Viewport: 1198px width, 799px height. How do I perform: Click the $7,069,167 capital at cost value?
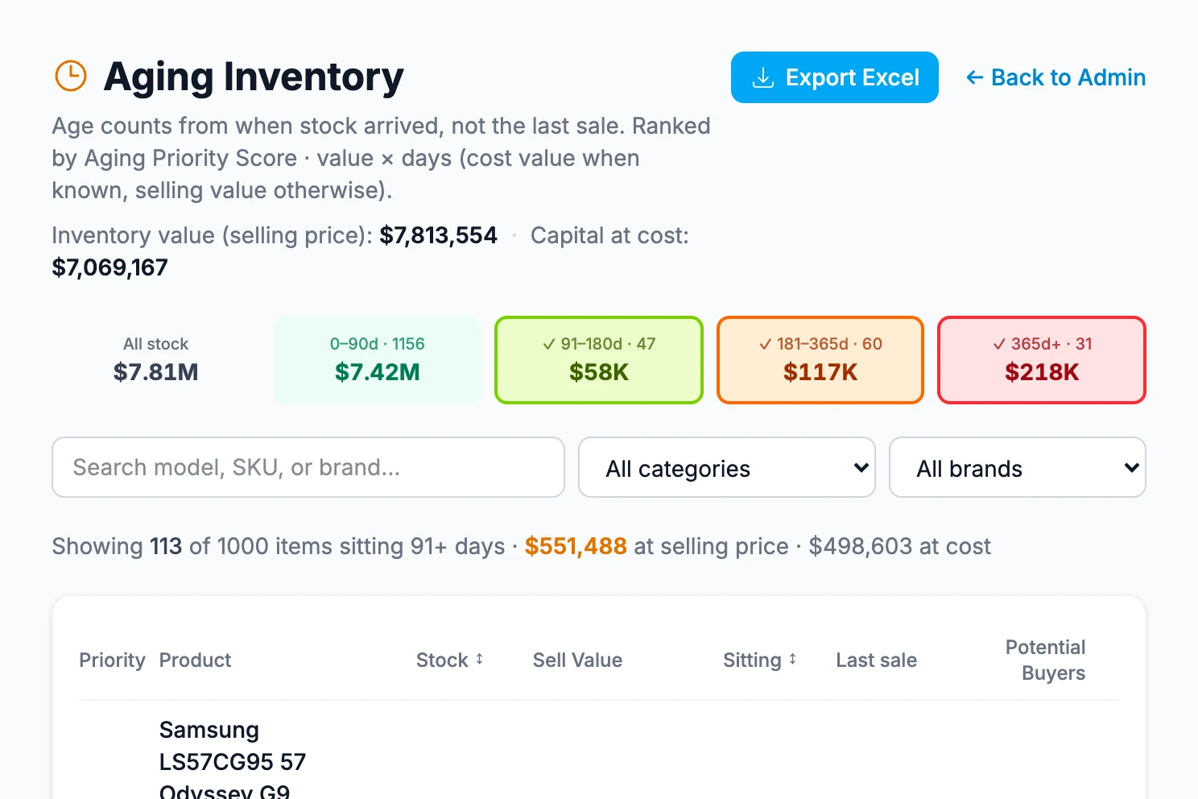click(x=110, y=267)
